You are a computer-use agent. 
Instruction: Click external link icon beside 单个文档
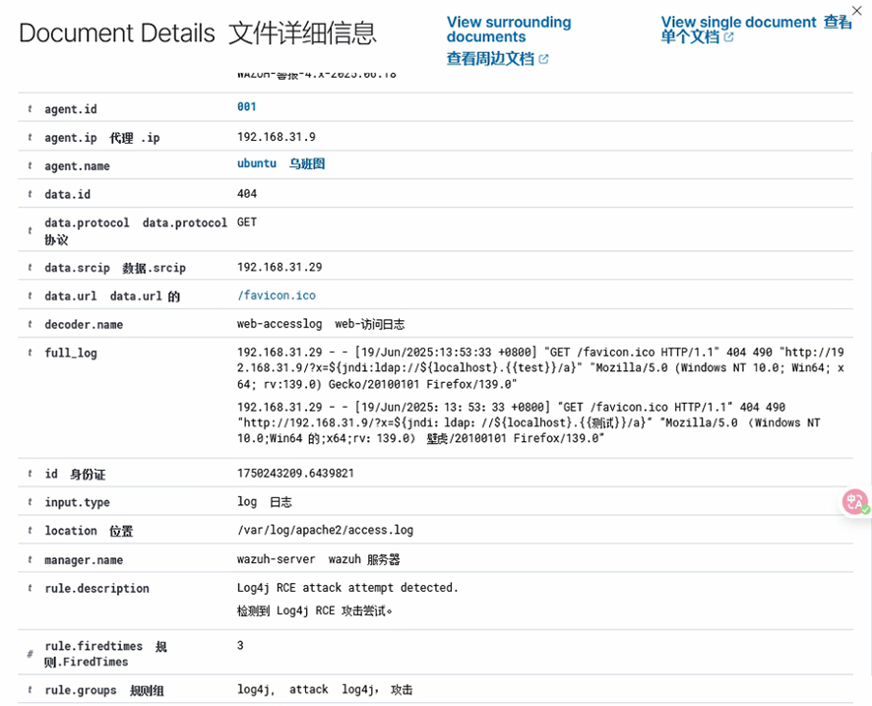pos(728,37)
